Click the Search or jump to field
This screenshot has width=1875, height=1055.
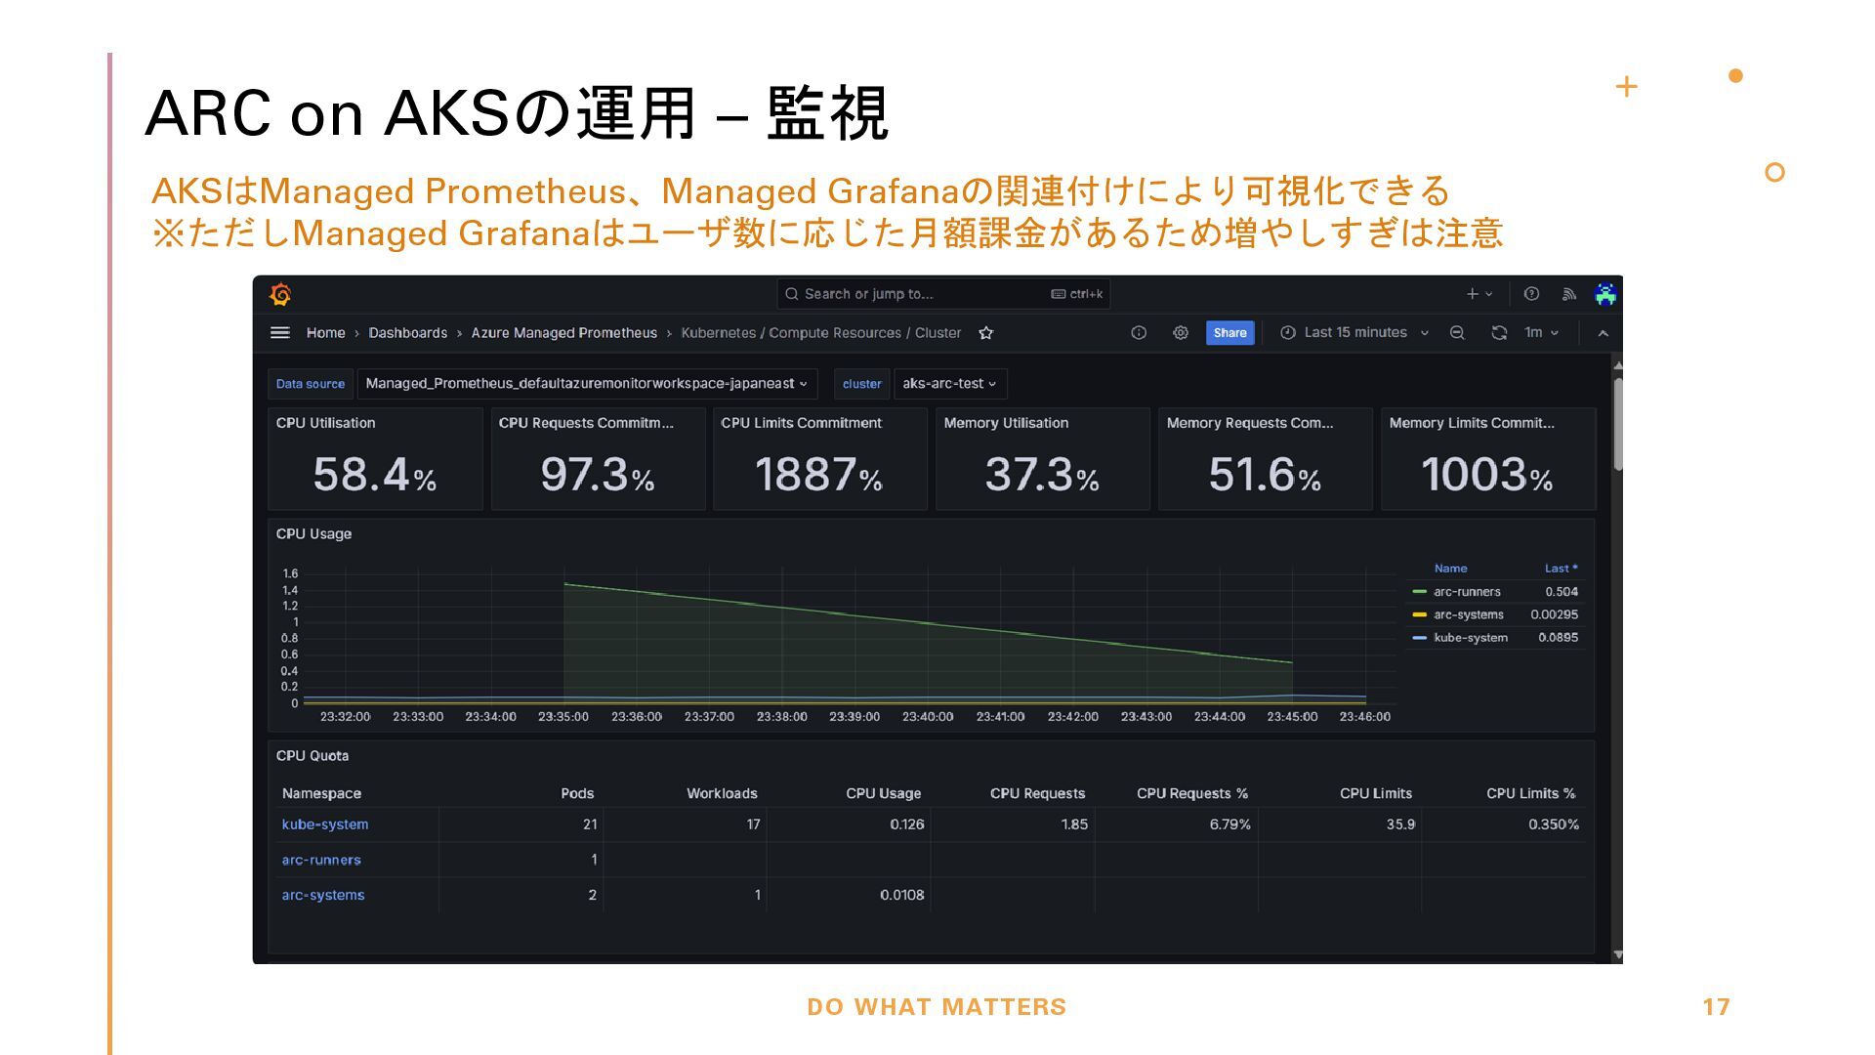coord(943,294)
